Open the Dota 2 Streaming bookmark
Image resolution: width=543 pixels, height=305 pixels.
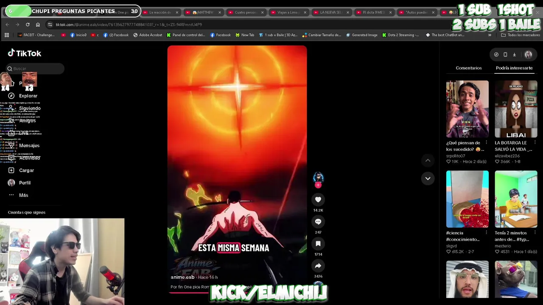[400, 35]
